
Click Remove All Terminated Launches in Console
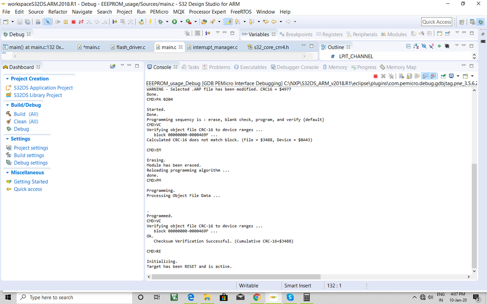click(x=391, y=76)
